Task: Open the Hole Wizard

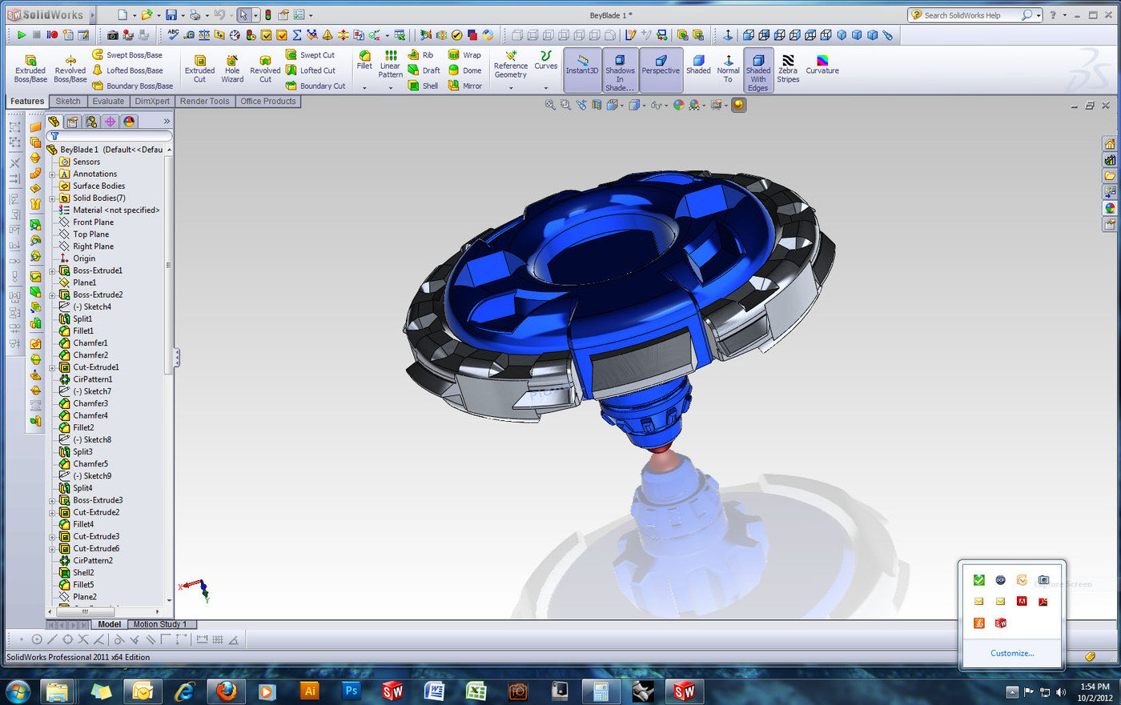Action: coord(232,69)
